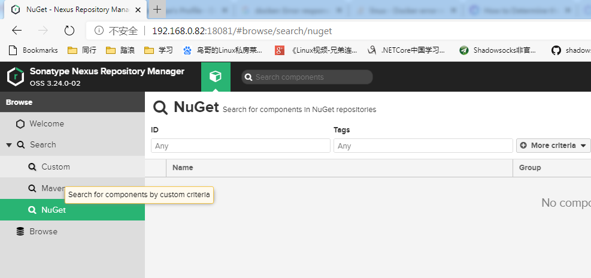Open the GitHub shadows bookmark
The image size is (591, 278).
pyautogui.click(x=571, y=50)
